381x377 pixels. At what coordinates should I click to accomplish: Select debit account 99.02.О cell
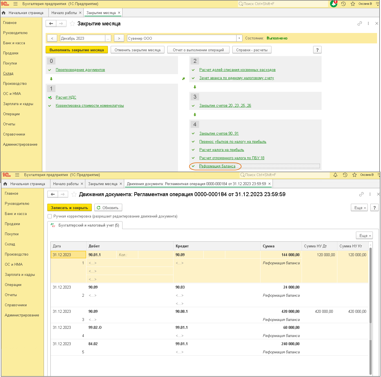[x=130, y=327]
